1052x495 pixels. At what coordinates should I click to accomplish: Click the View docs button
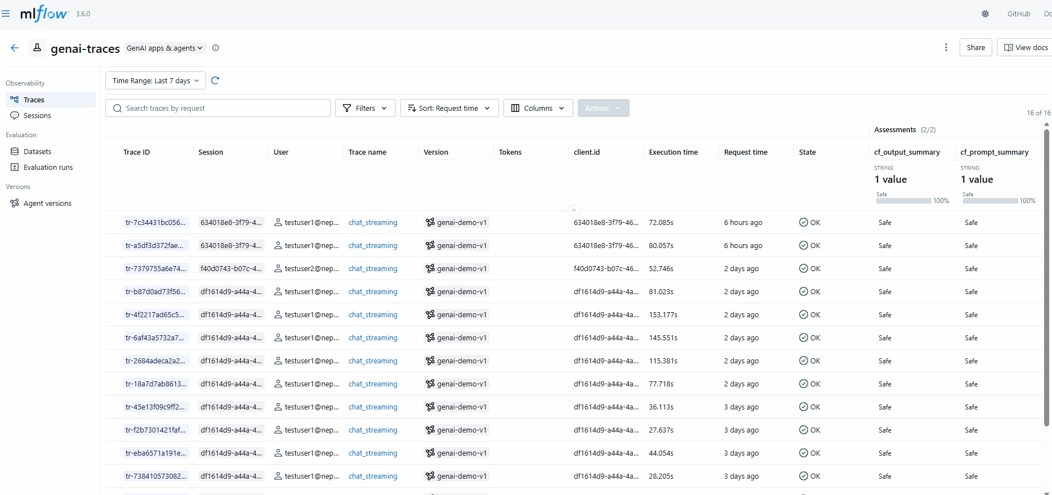(1026, 47)
